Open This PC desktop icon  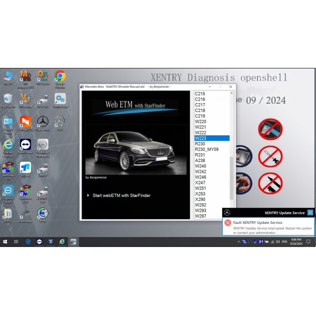point(8,77)
